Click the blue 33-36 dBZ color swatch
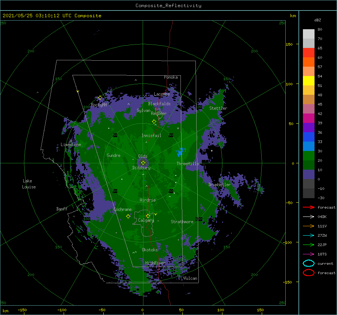The width and height of the screenshot is (337, 315). (x=309, y=137)
